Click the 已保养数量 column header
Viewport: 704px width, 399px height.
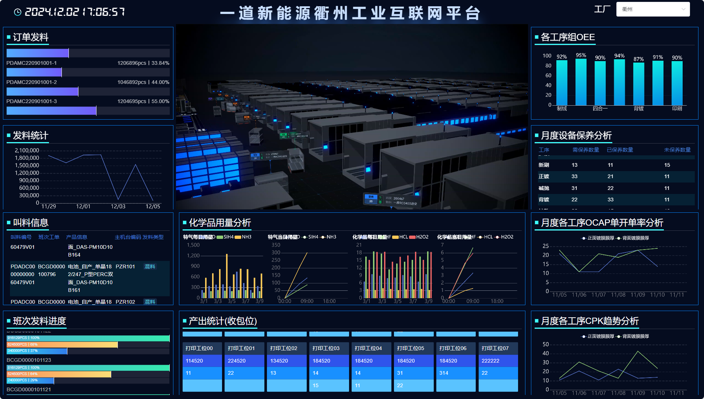pos(620,150)
